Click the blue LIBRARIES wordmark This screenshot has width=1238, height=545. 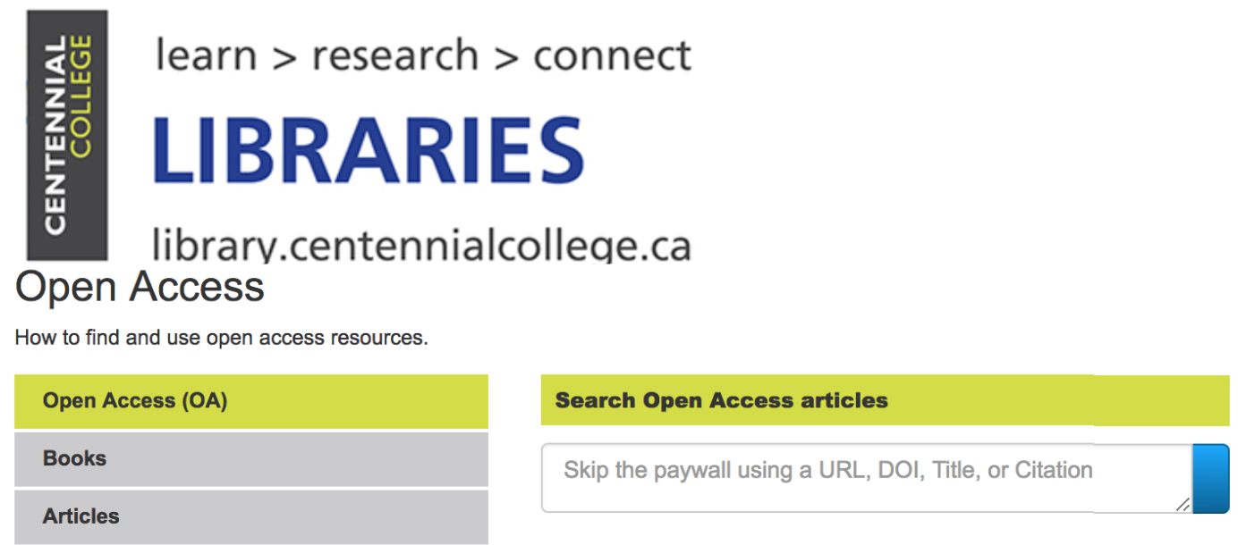point(368,149)
